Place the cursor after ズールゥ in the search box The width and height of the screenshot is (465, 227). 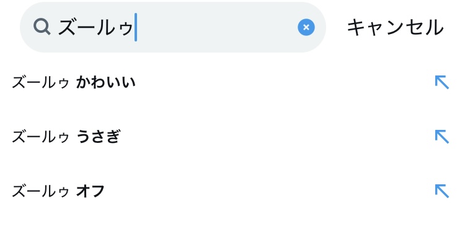(134, 27)
